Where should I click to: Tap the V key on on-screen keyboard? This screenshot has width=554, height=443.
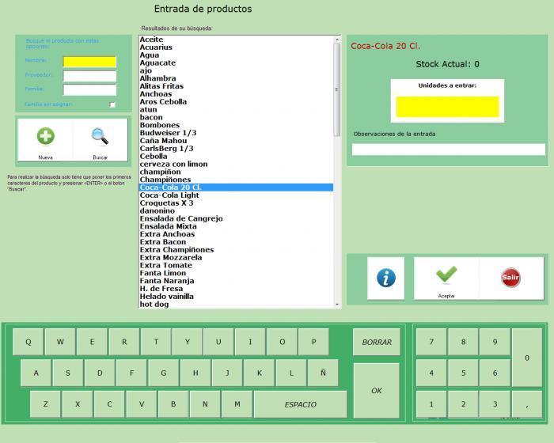[142, 404]
